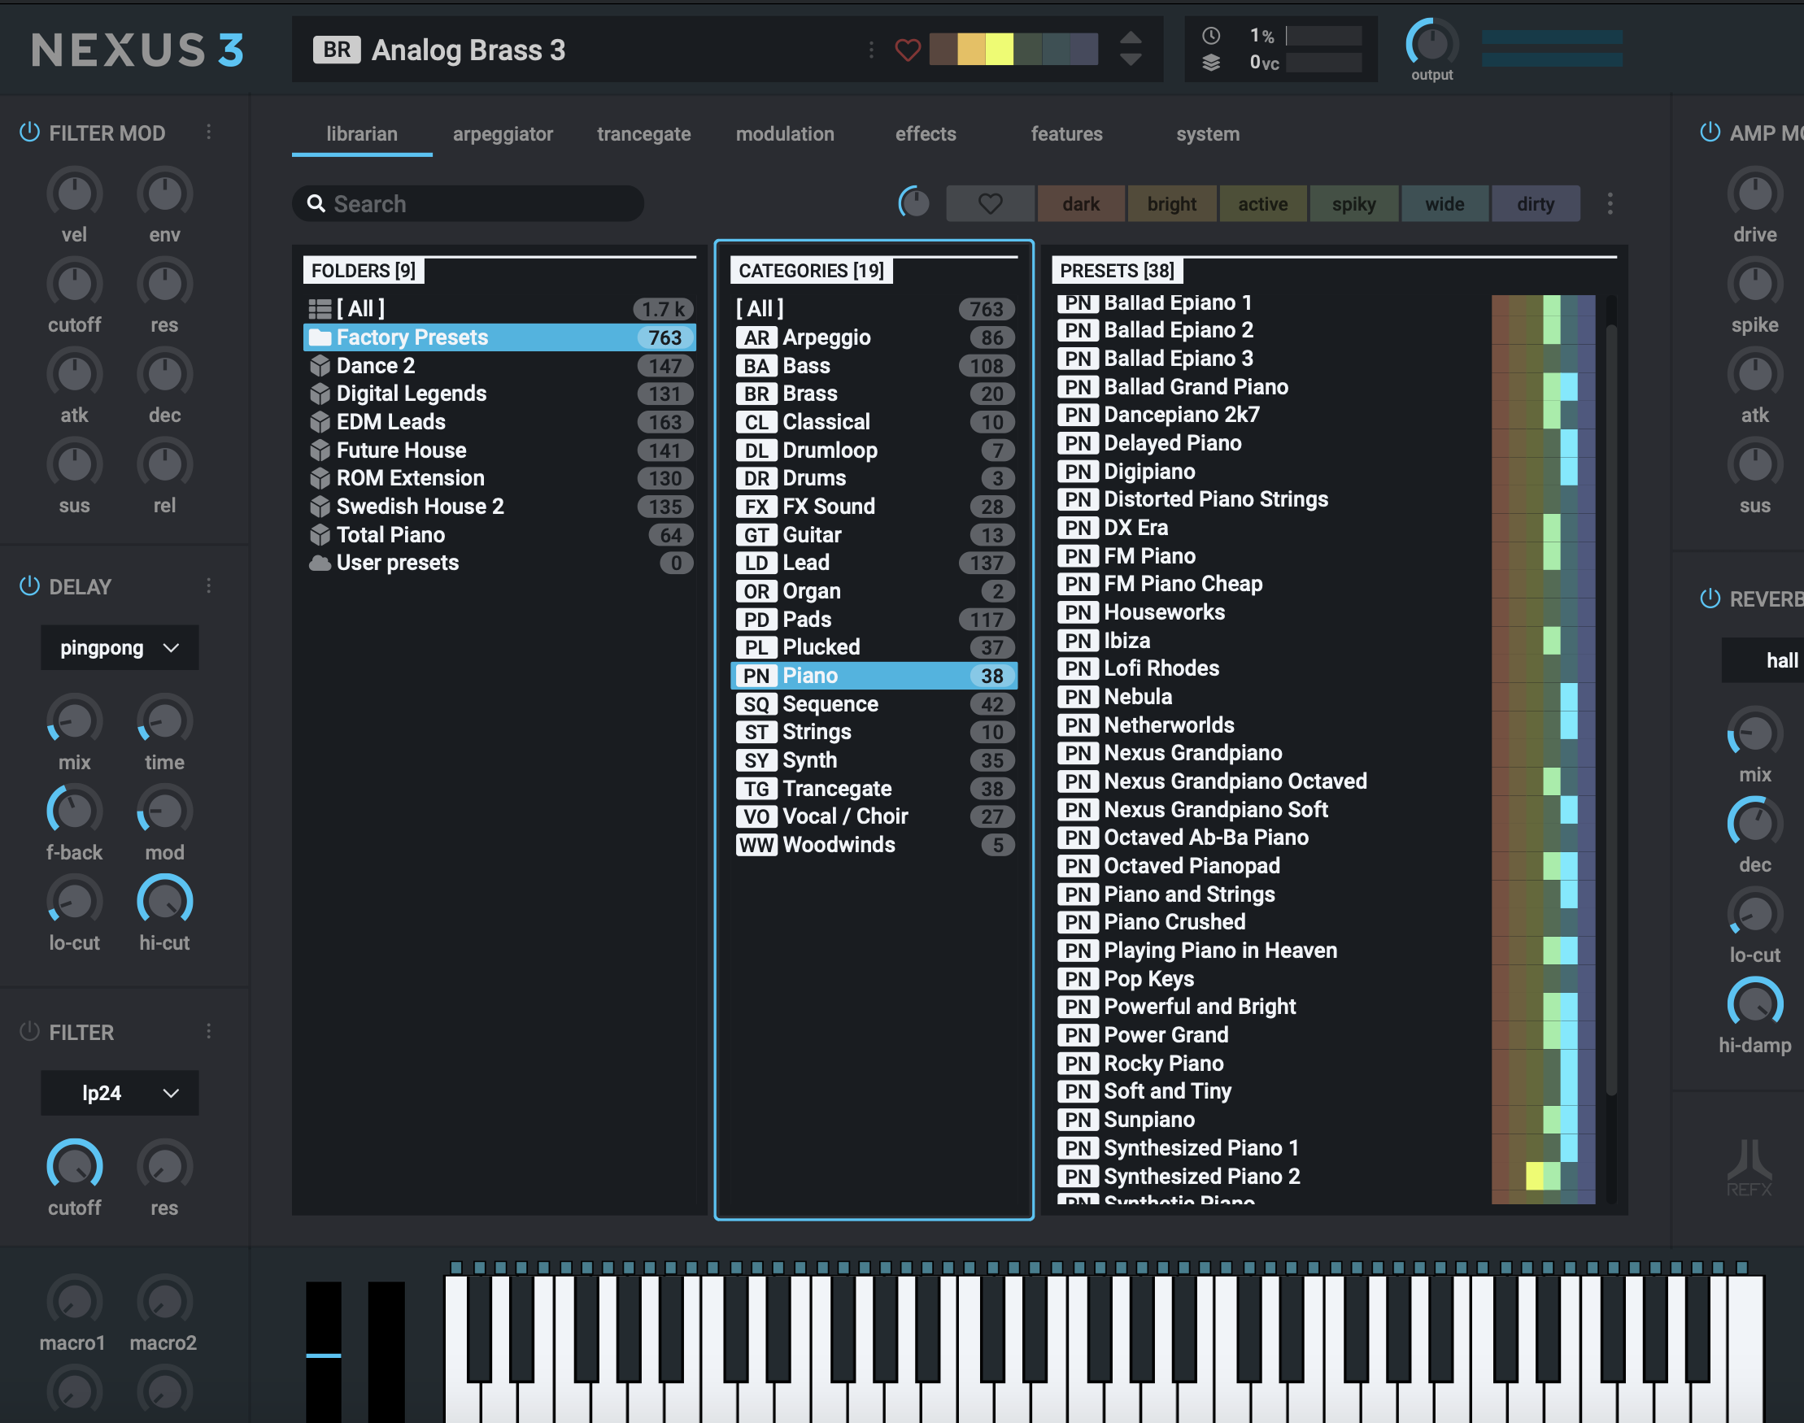Image resolution: width=1804 pixels, height=1423 pixels.
Task: Open the lp24 filter type dropdown
Action: 120,1093
